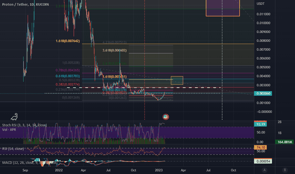Select the Fibonacci label 0.618(0.002175)
Viewport: 295px width, 174px height.
tap(114, 90)
